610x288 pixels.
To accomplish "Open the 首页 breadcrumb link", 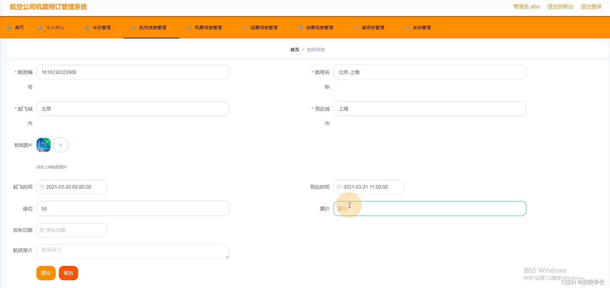I will 294,49.
